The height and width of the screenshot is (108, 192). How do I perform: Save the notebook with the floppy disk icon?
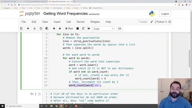click(21, 28)
